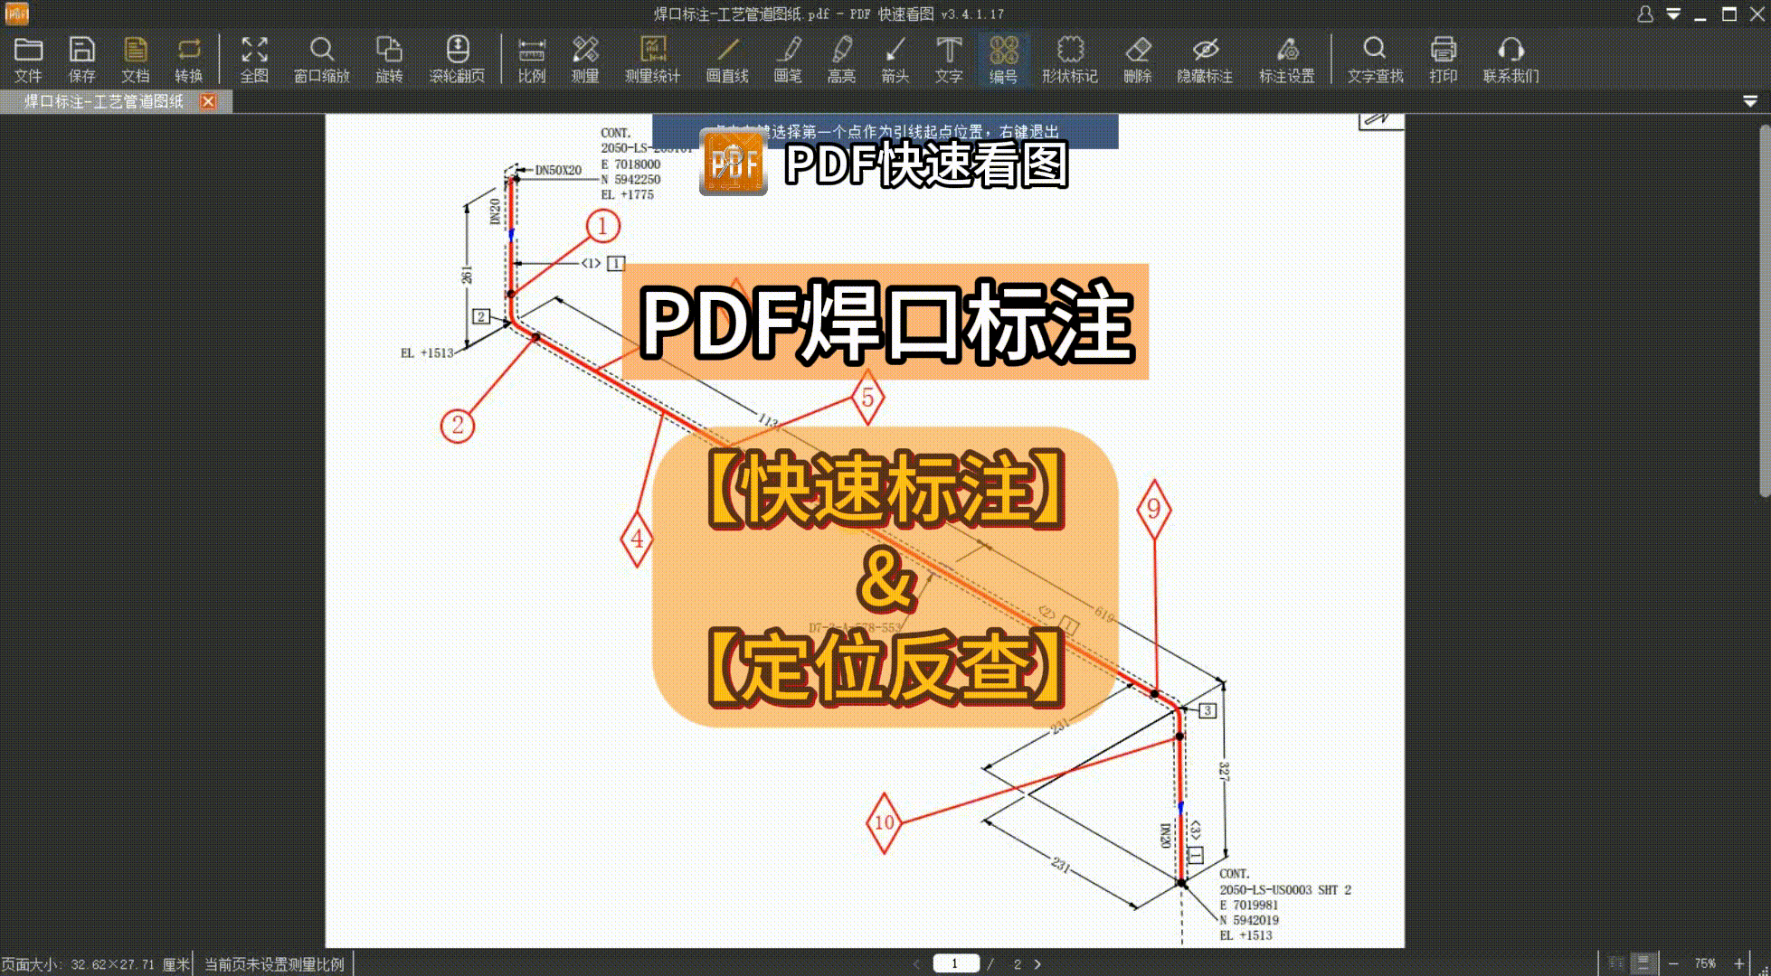Image resolution: width=1771 pixels, height=976 pixels.
Task: Open title bar dropdown menu arrow
Action: pos(1673,14)
